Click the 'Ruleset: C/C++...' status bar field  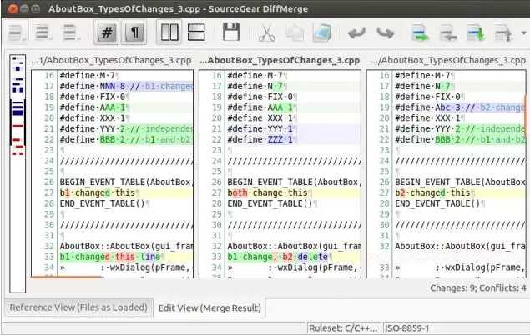coord(343,328)
